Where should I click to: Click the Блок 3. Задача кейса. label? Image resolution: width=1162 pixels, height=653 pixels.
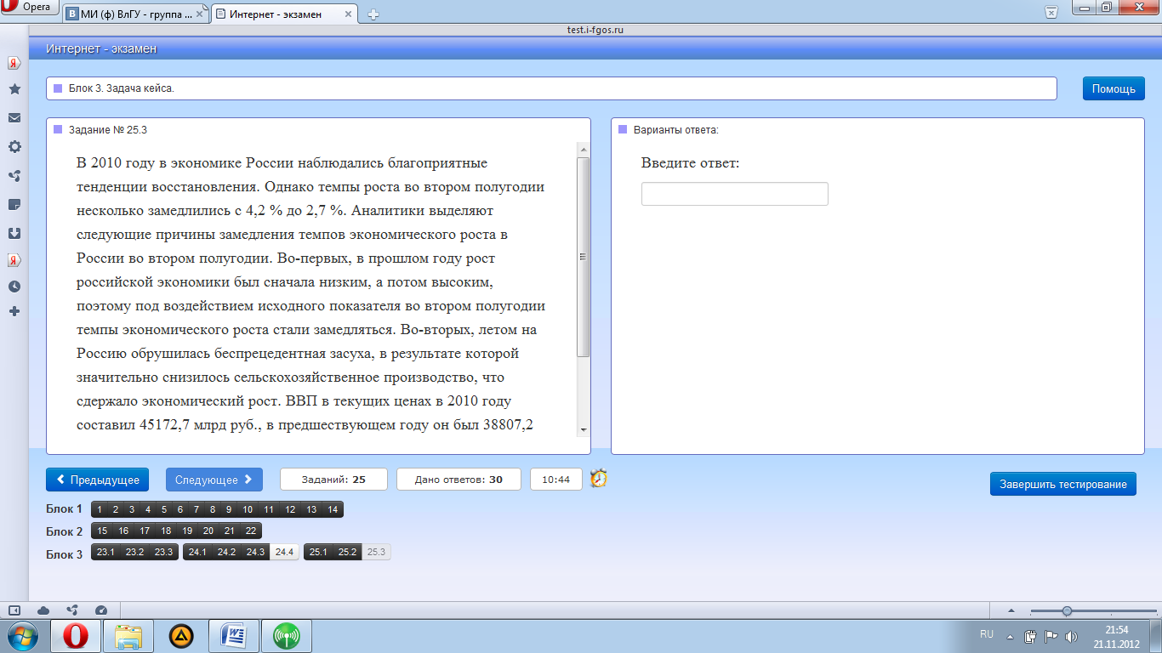(122, 88)
